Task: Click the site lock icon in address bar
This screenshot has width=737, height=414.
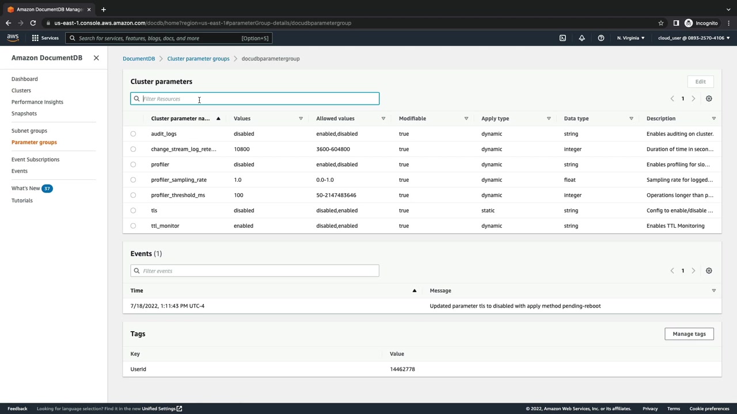Action: point(49,23)
